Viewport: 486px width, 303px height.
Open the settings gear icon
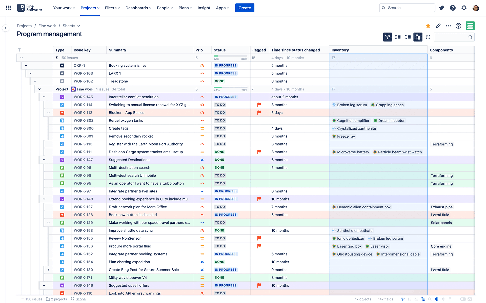click(x=464, y=8)
